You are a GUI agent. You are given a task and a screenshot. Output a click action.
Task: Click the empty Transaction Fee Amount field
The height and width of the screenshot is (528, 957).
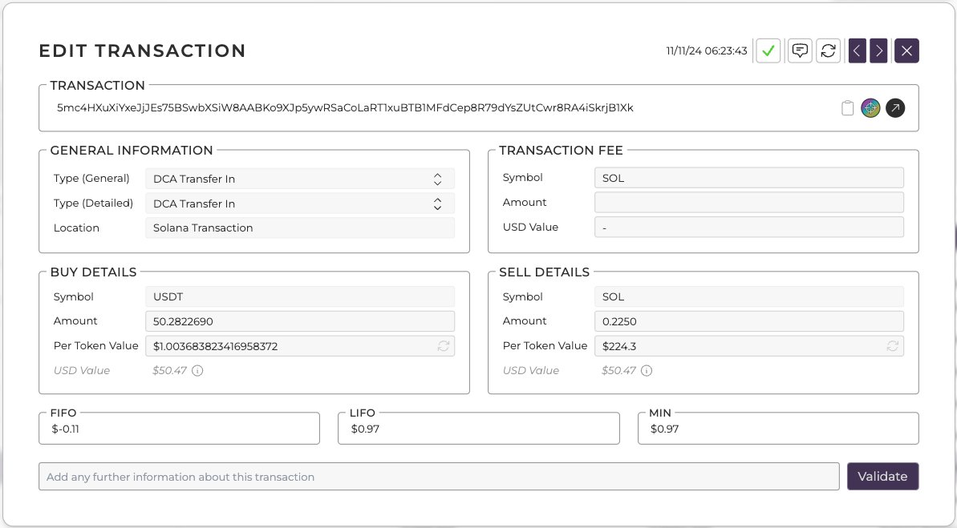[749, 203]
